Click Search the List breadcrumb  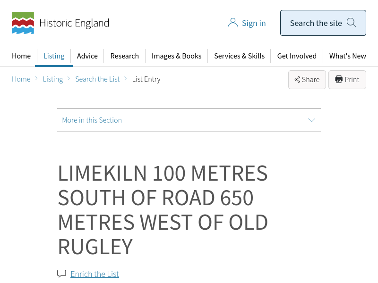(97, 79)
